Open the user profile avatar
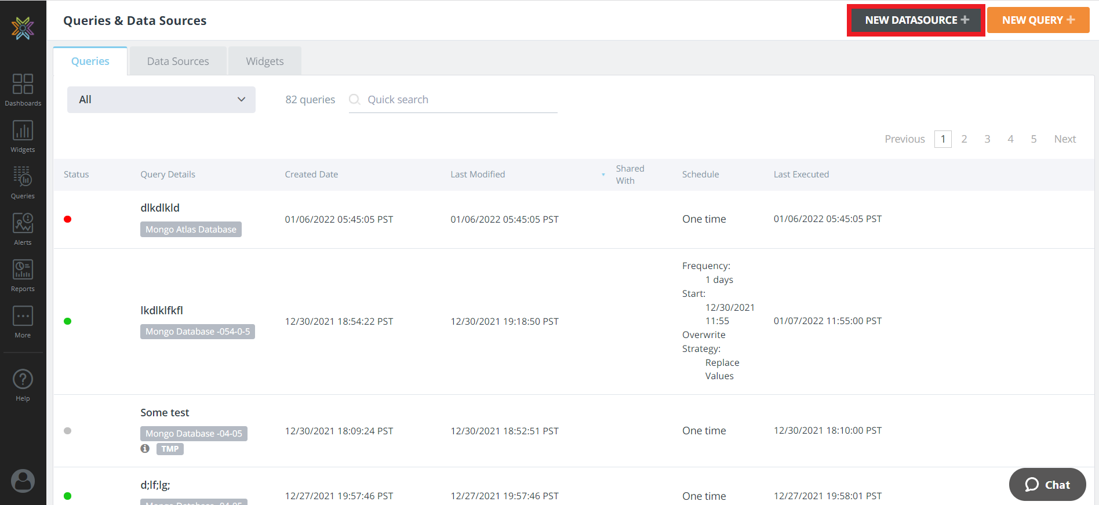Viewport: 1099px width, 505px height. click(23, 481)
